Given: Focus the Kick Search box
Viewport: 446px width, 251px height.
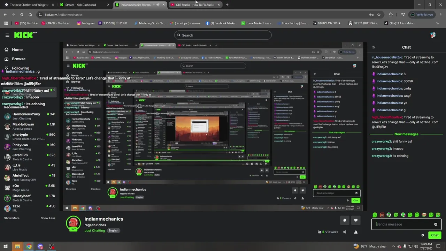Looking at the screenshot, I should pyautogui.click(x=223, y=35).
